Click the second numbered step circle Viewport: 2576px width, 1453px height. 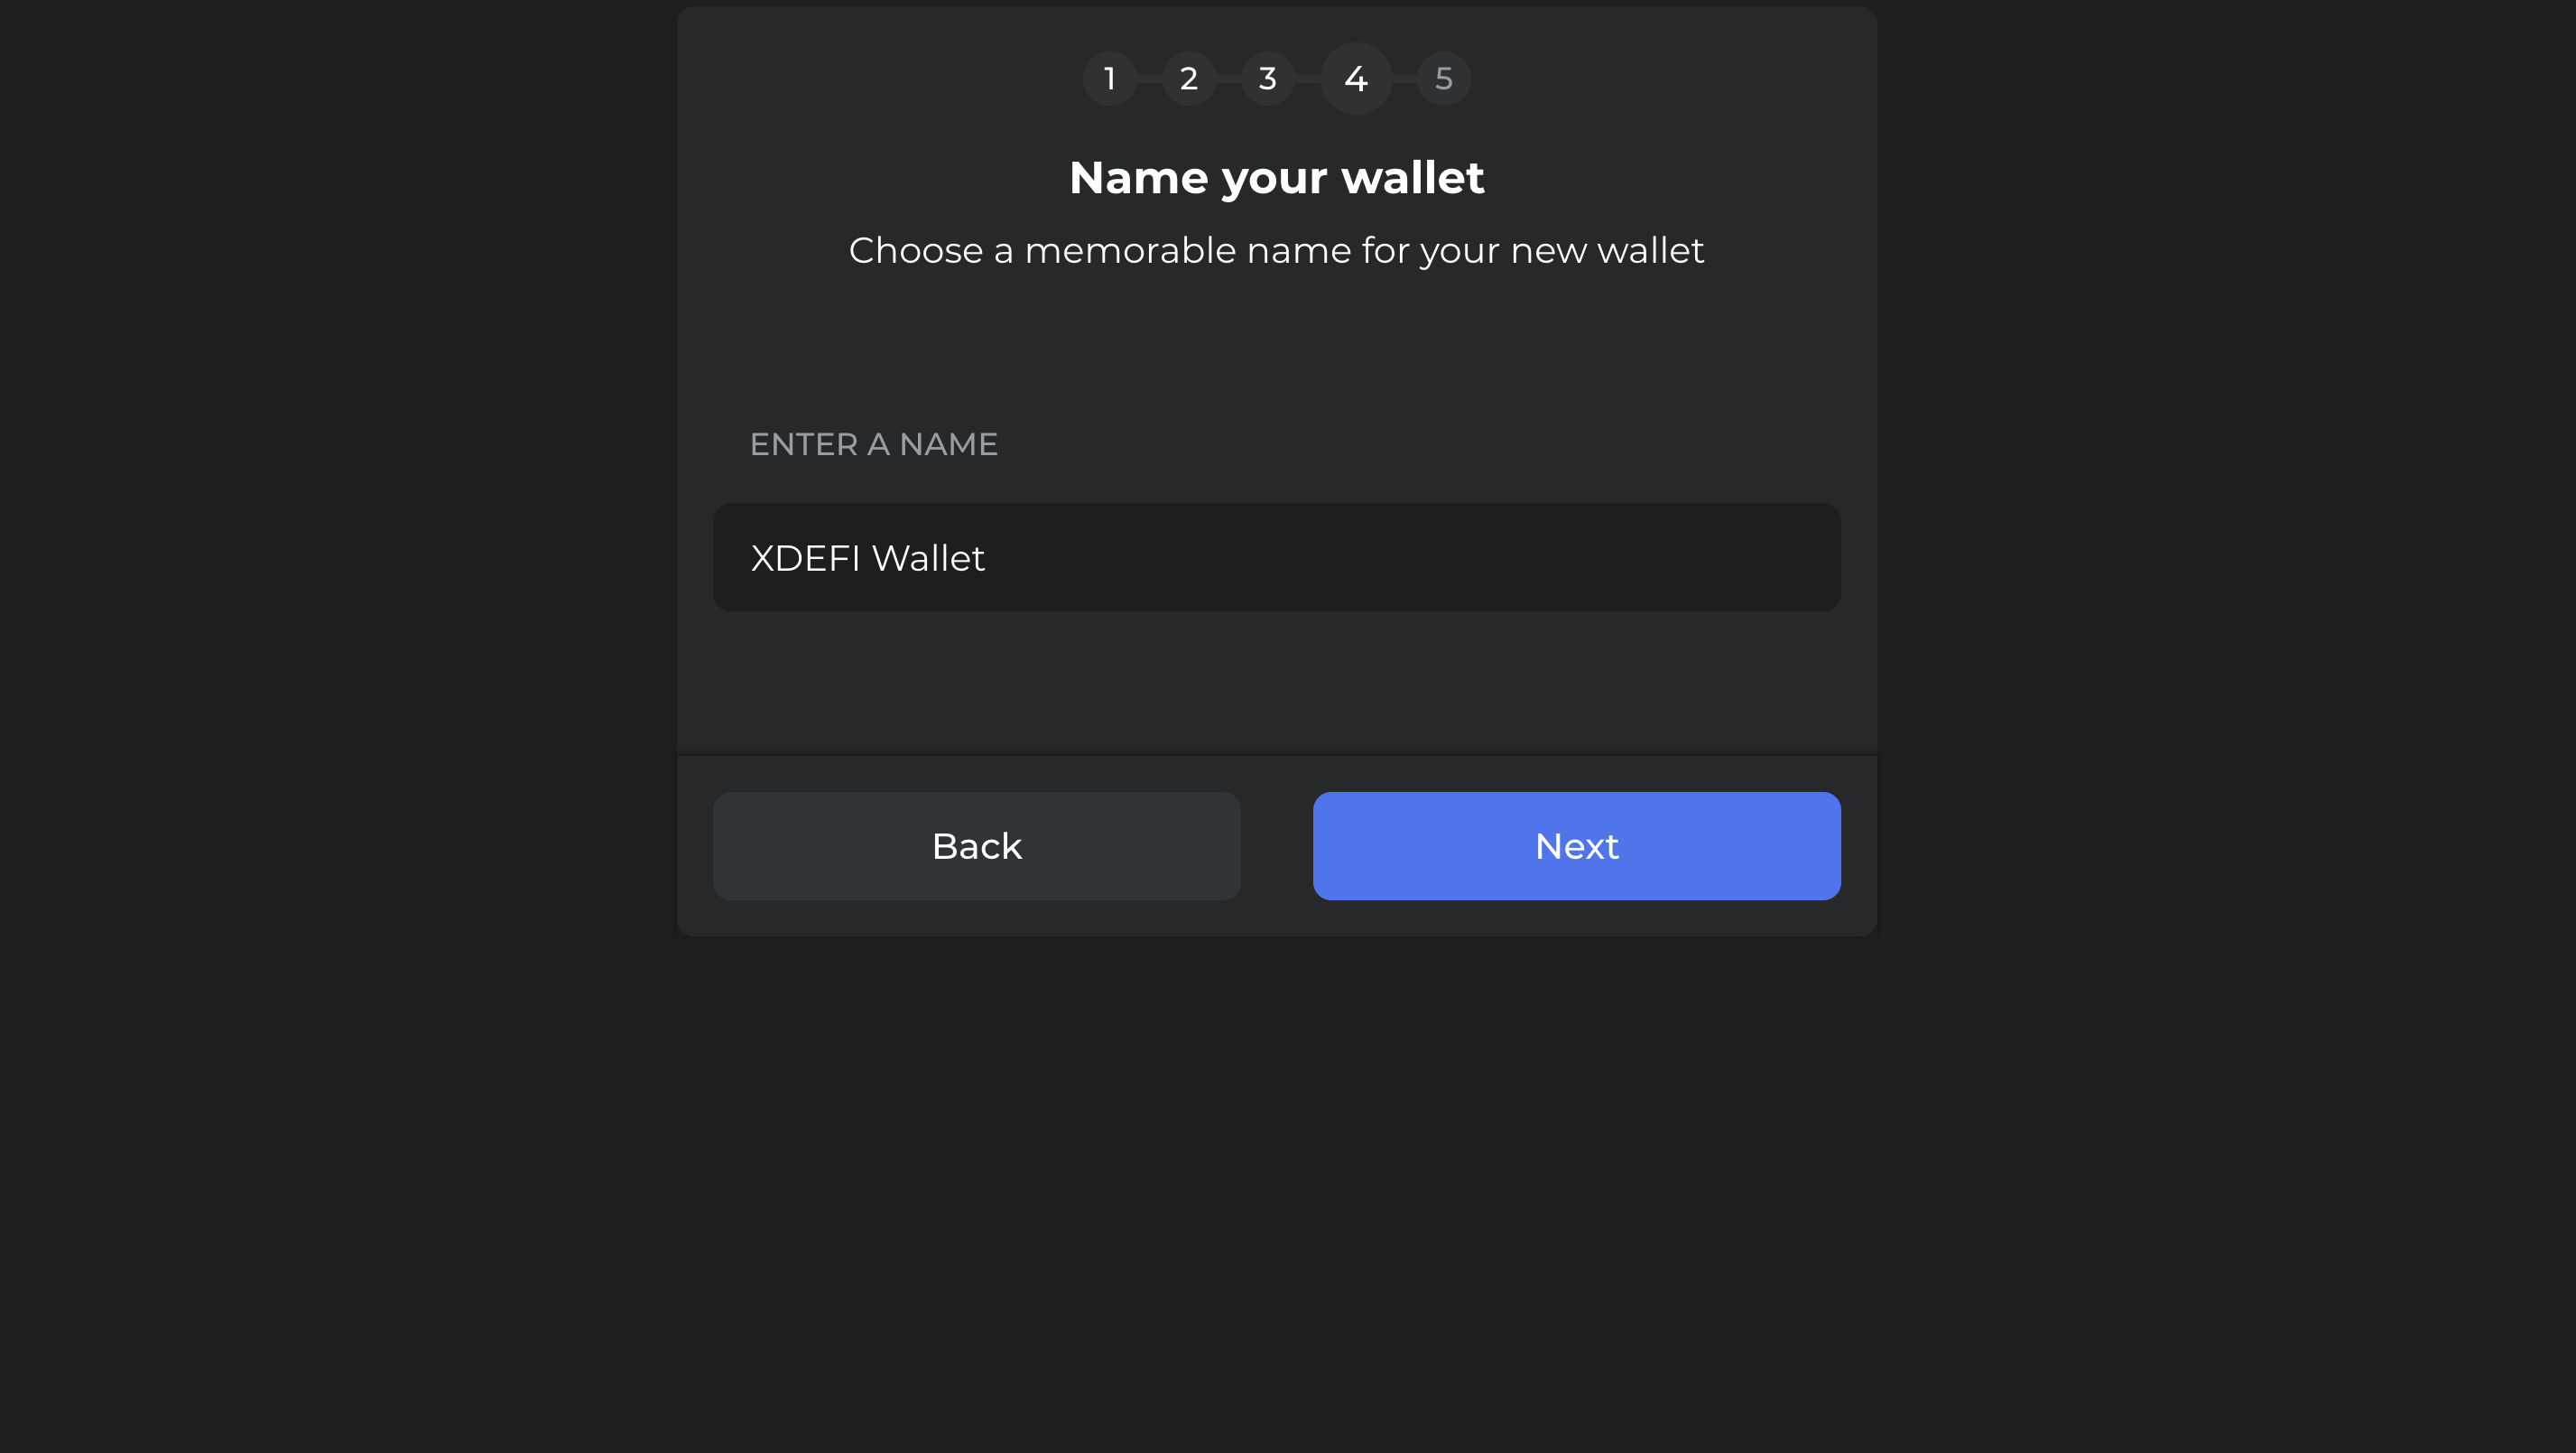pyautogui.click(x=1188, y=78)
